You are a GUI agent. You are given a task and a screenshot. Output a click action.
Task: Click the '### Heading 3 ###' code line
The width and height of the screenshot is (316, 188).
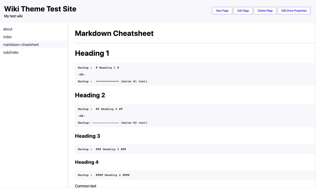click(x=102, y=149)
